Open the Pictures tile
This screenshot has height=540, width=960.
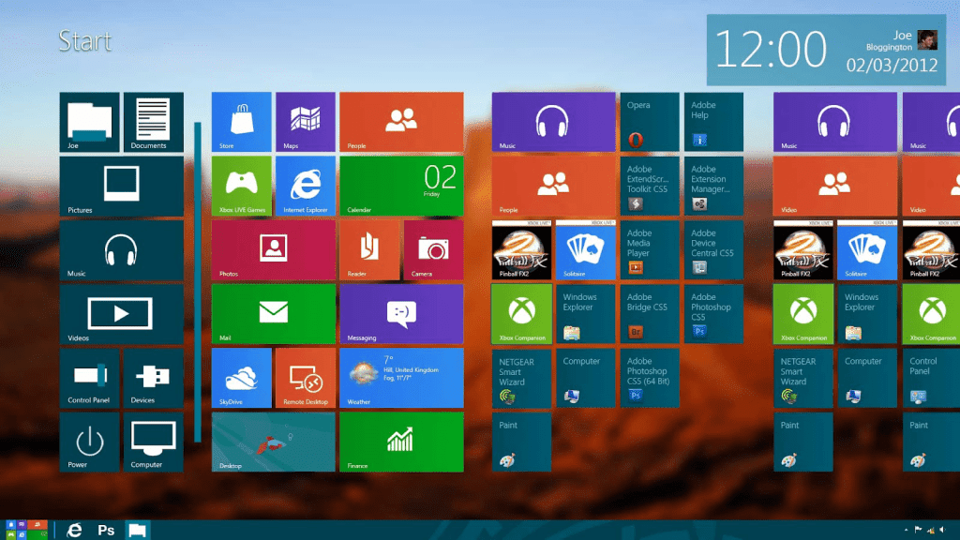(x=121, y=187)
